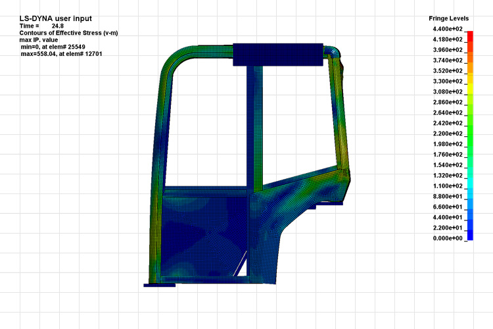
Task: Click fringe value 3.520e+02
Action: (448, 71)
